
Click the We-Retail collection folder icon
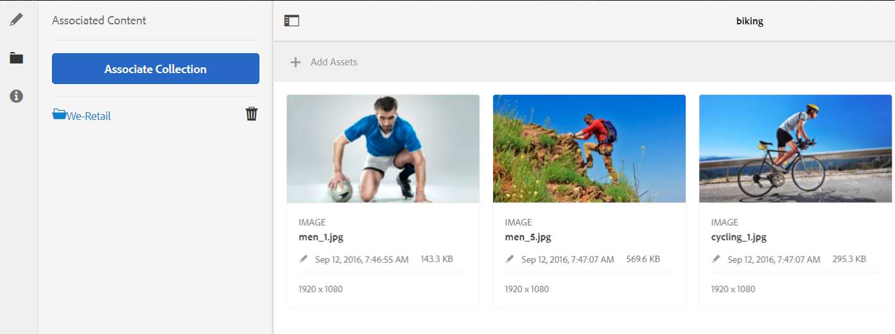click(59, 115)
